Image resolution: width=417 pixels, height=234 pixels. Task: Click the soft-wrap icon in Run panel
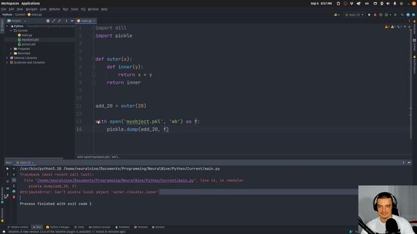[14, 180]
